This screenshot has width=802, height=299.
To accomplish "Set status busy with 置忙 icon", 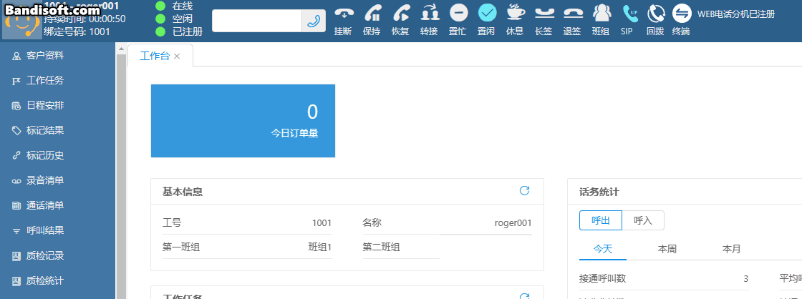I will click(x=458, y=14).
